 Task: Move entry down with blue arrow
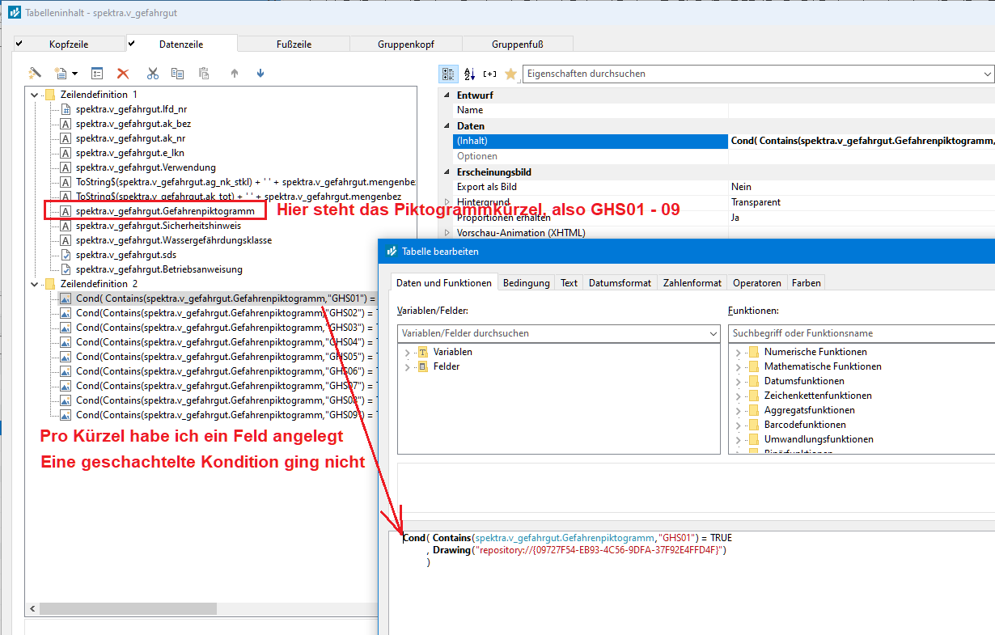click(x=260, y=74)
